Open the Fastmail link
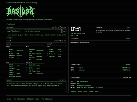Viewport: 137px width, 102px height. 52,56
